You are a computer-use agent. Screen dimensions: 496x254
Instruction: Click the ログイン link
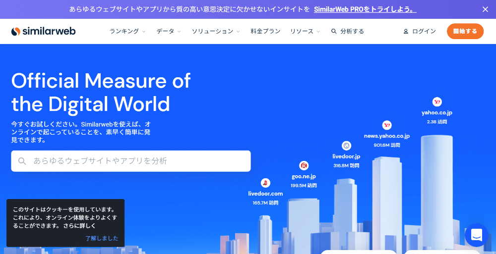click(424, 31)
